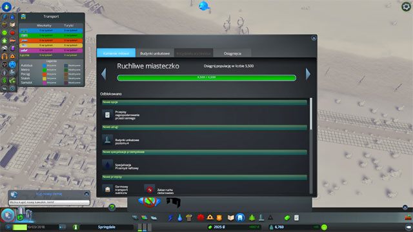Open the water and sewage build menu
Image resolution: width=413 pixels, height=232 pixels.
179,218
